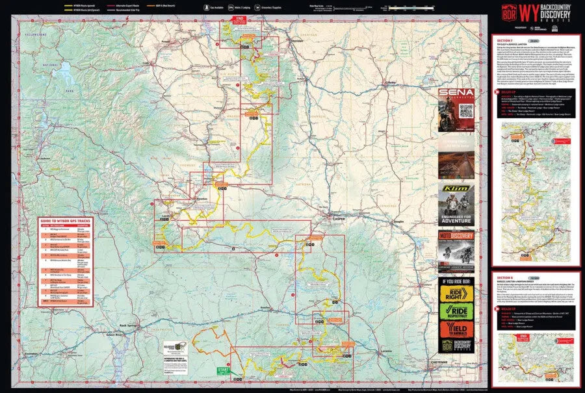
Task: Click the green START marker on map
Action: 223,373
